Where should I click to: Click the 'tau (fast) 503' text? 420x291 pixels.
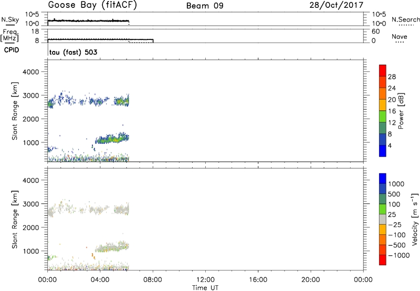[73, 52]
